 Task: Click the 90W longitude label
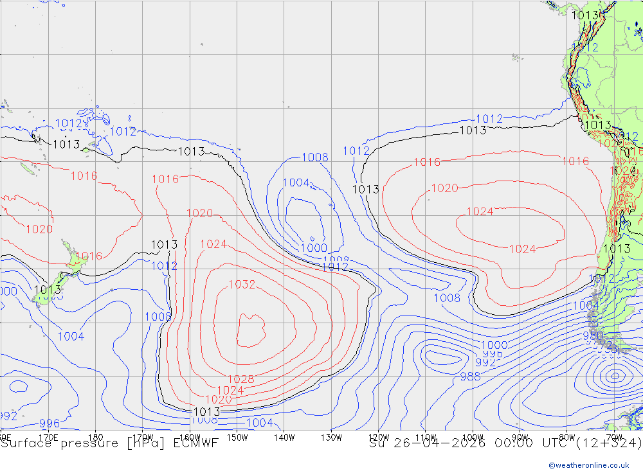tap(520, 438)
